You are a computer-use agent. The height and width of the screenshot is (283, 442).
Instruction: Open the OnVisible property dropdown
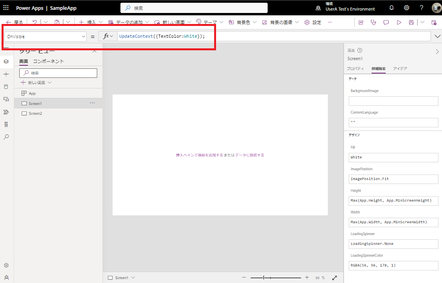46,37
